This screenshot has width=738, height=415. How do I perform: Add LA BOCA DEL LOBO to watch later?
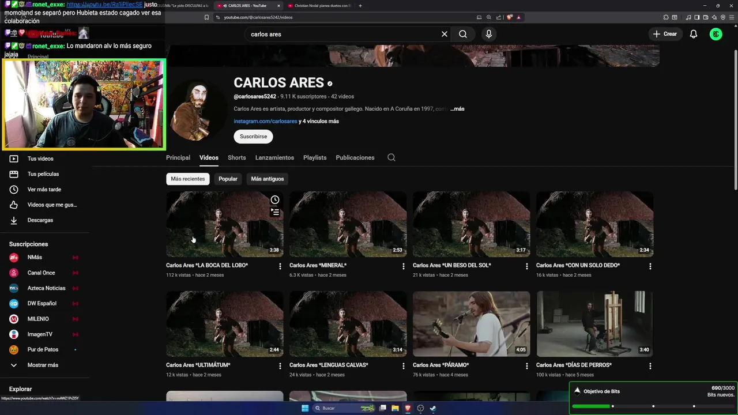click(275, 200)
